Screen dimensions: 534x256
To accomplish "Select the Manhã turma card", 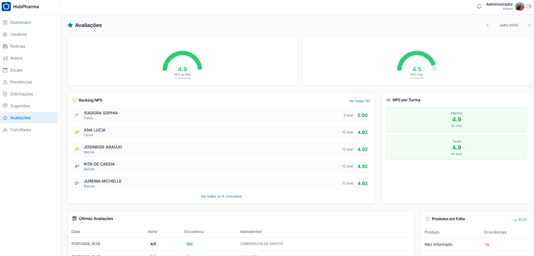I will click(456, 119).
